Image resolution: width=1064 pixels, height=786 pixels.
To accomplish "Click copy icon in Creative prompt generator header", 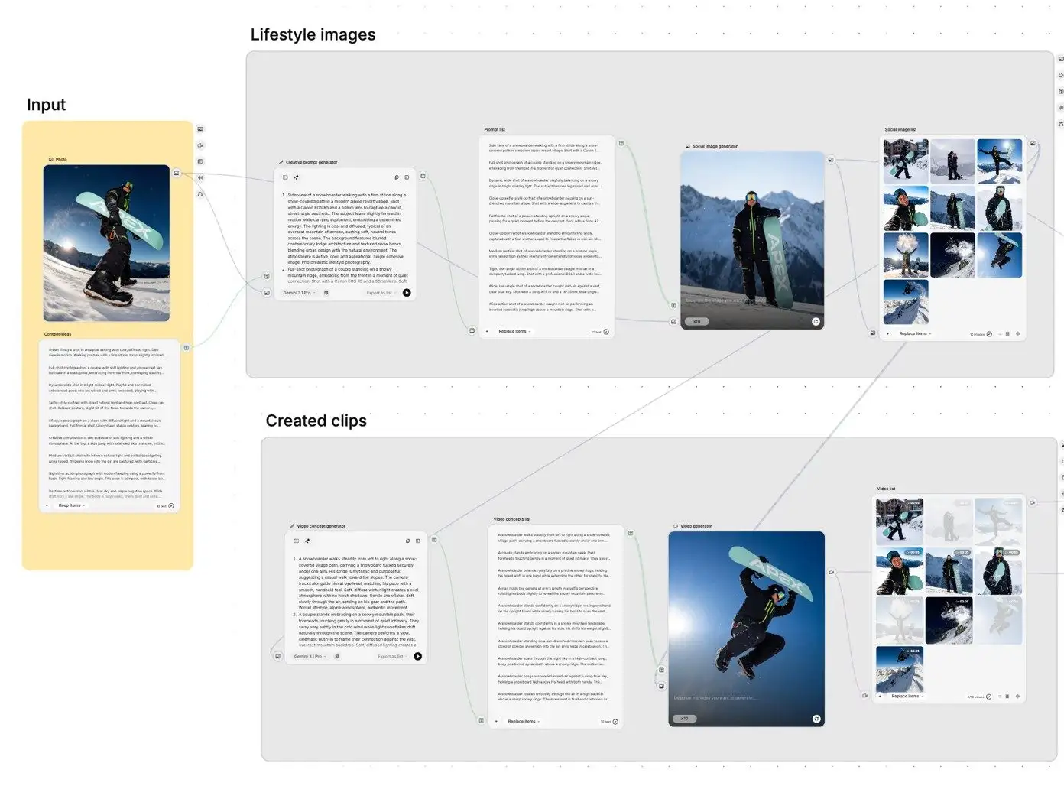I will point(397,177).
